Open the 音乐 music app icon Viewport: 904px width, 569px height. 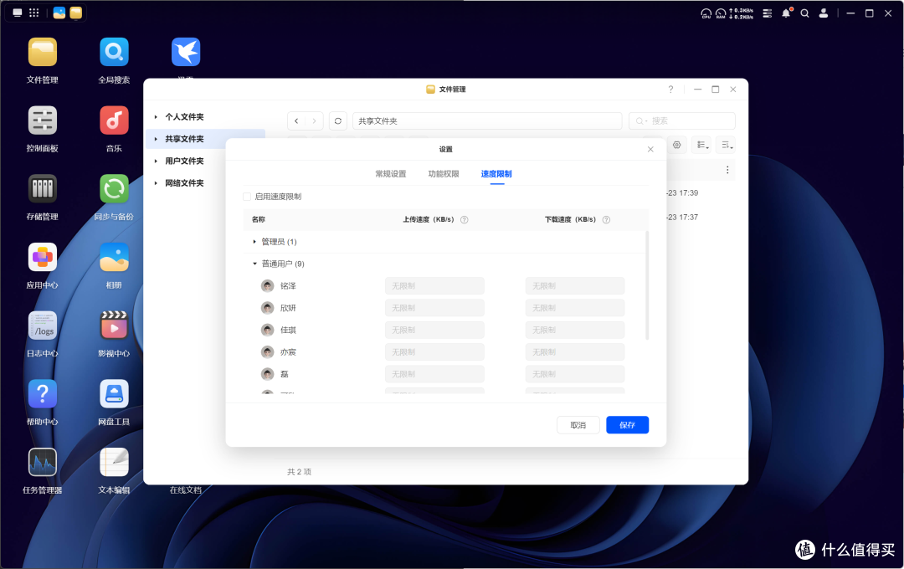[x=114, y=120]
